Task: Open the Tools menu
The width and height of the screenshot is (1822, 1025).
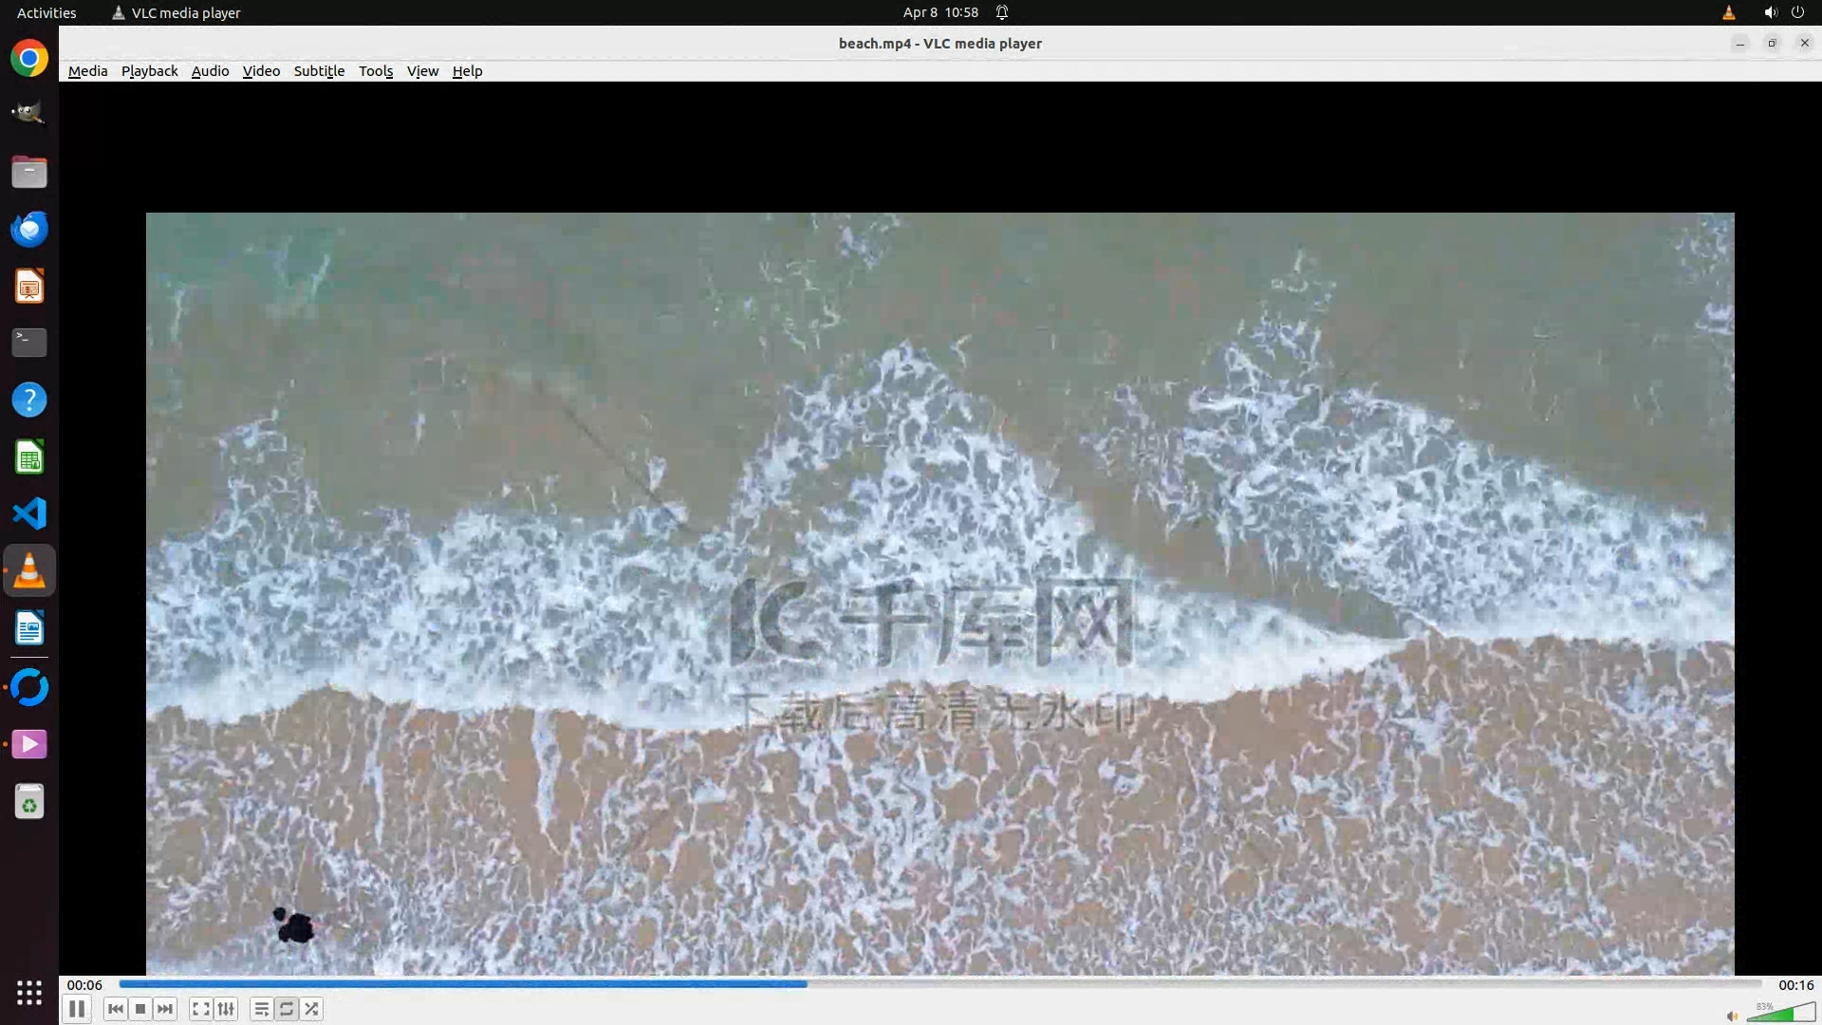Action: pos(375,71)
